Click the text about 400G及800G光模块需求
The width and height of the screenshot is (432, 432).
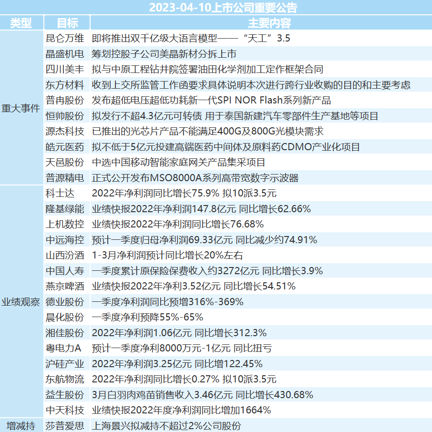pyautogui.click(x=208, y=131)
